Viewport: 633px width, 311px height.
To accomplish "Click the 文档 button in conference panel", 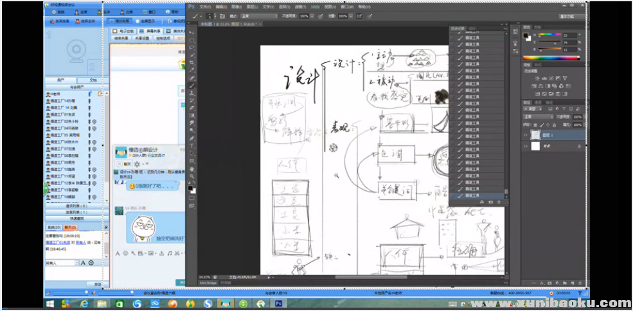I will (93, 80).
